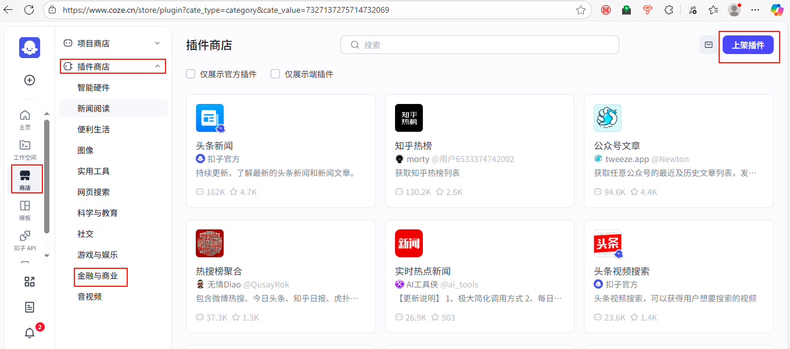Open the browser favorites list icon

pos(713,10)
